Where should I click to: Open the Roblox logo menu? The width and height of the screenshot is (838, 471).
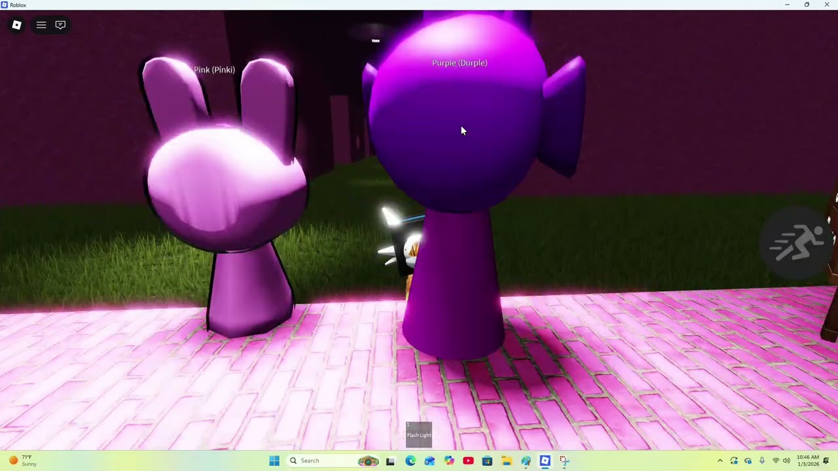point(17,25)
